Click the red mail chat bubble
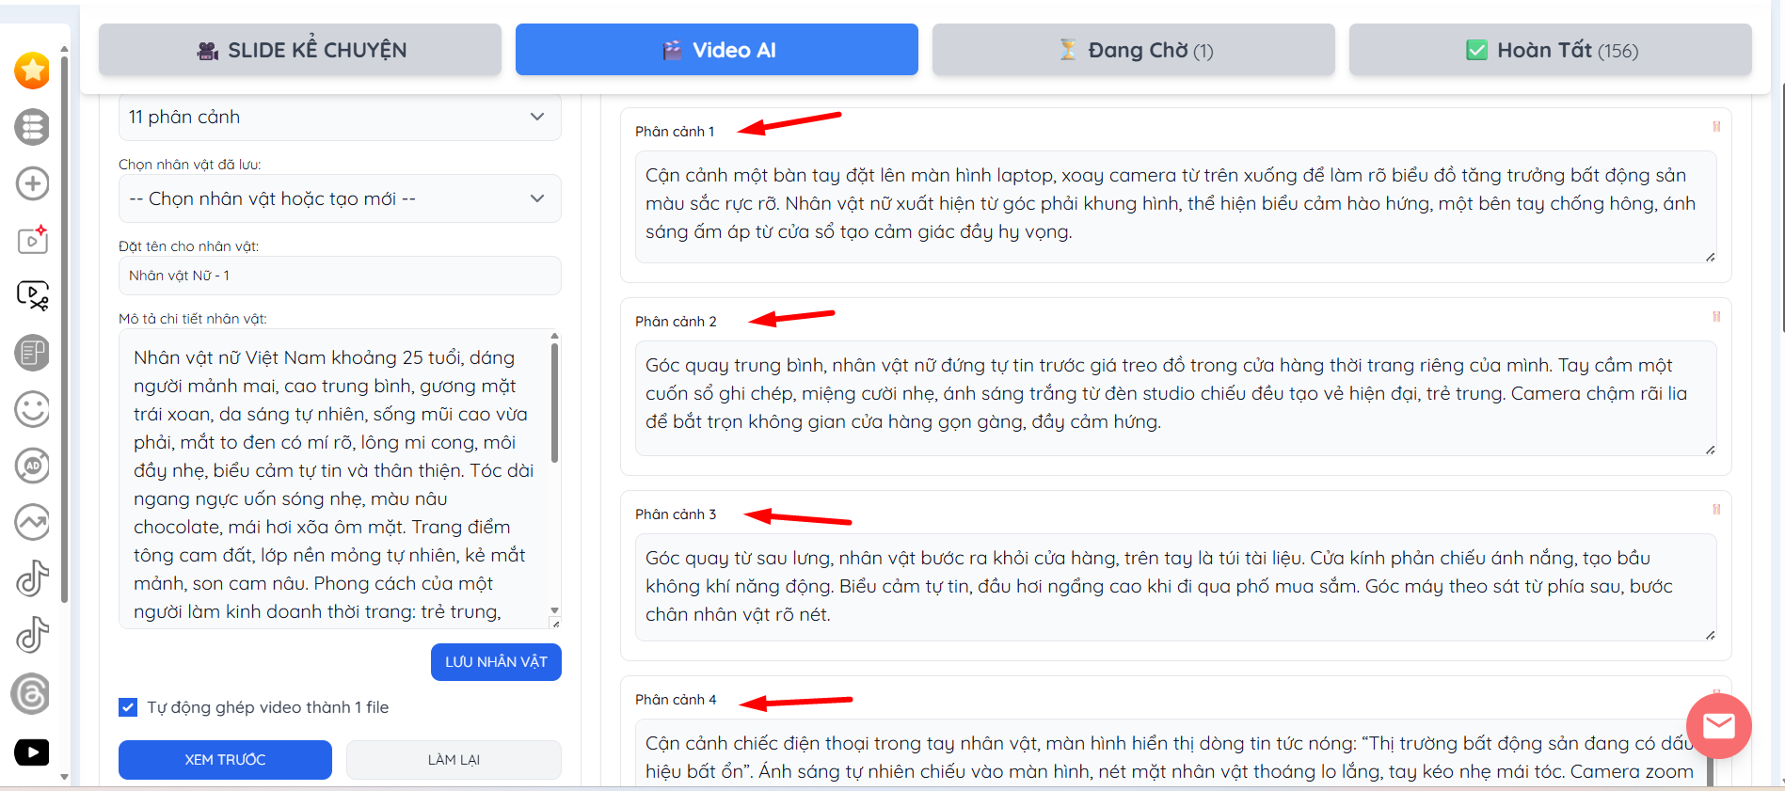The width and height of the screenshot is (1785, 791). point(1718,726)
